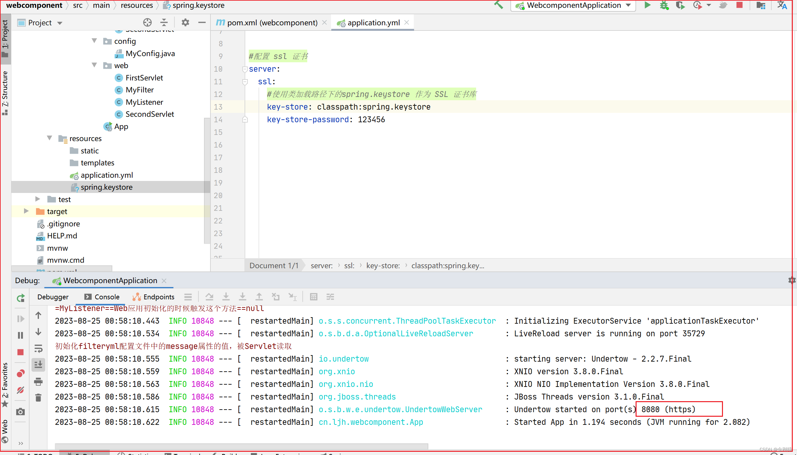Click the locate target crosshair icon in Project panel
This screenshot has height=455, width=797.
(147, 22)
